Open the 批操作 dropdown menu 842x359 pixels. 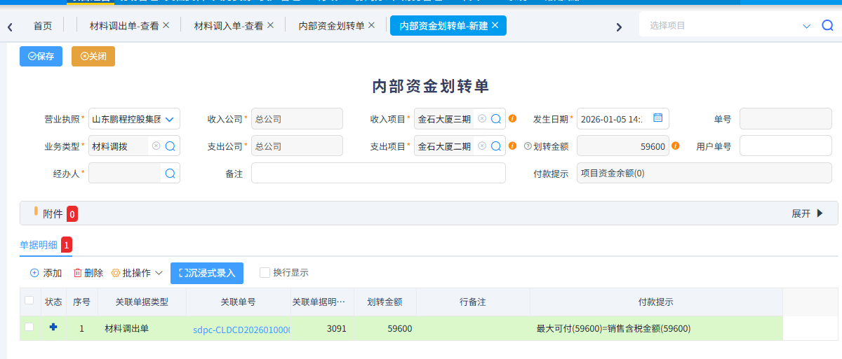137,273
